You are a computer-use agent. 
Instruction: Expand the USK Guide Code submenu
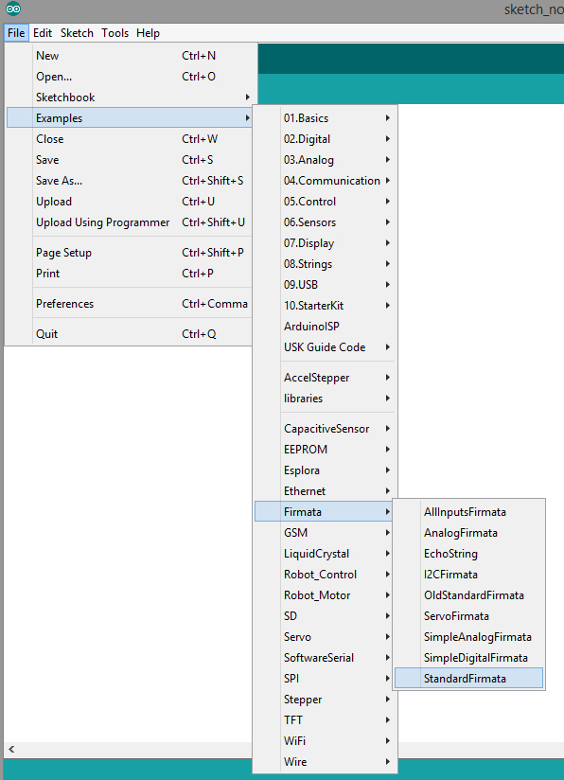(326, 347)
